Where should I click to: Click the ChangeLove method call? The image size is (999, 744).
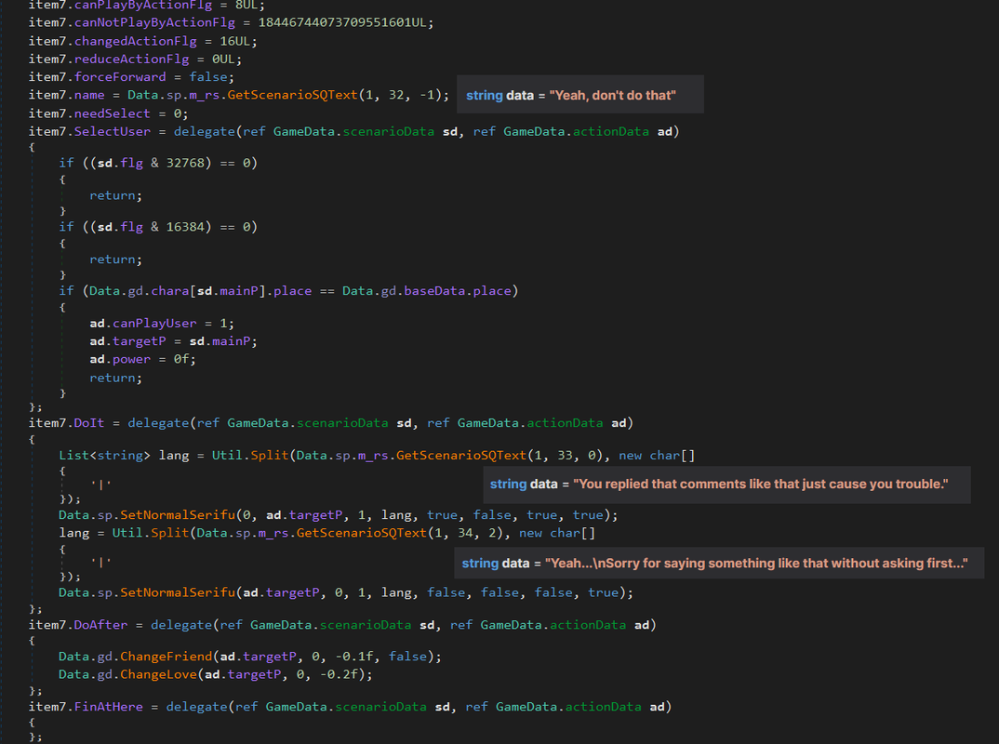click(159, 674)
